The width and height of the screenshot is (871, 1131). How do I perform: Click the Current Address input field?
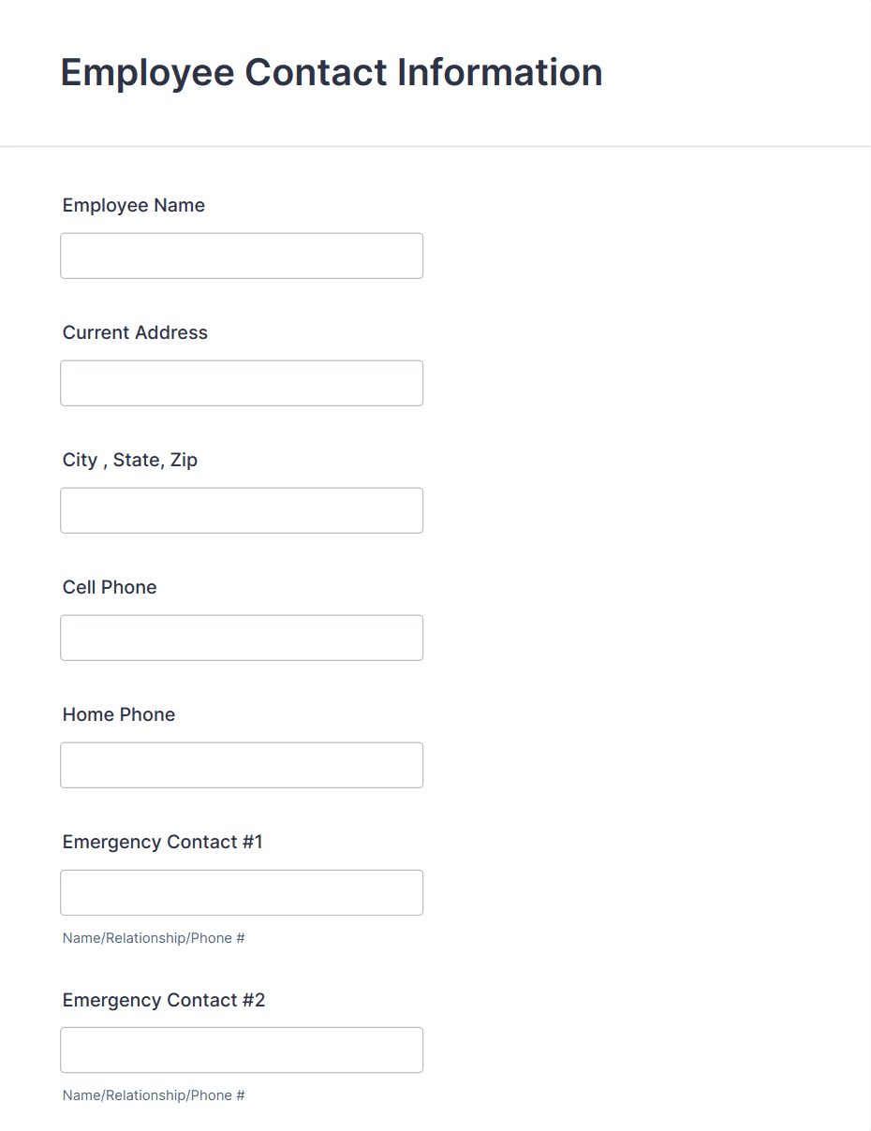click(x=242, y=382)
